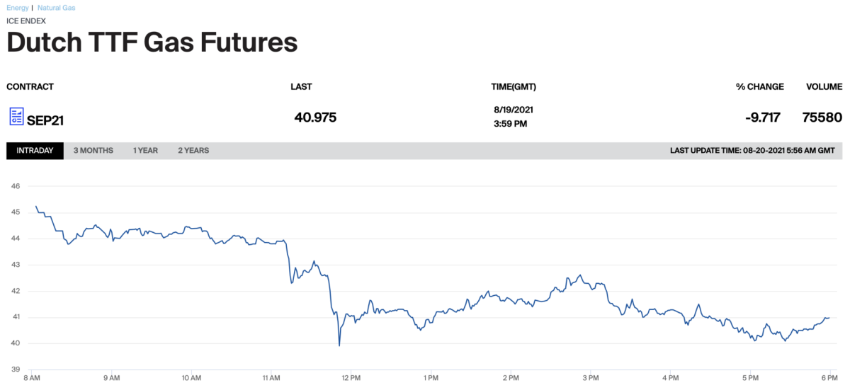
Task: Open the Natural Gas breadcrumb link
Action: click(57, 8)
